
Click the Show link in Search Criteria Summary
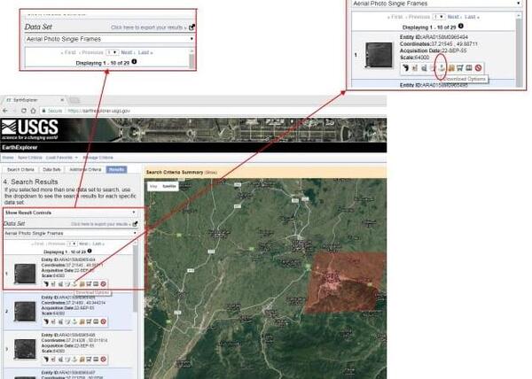point(210,173)
